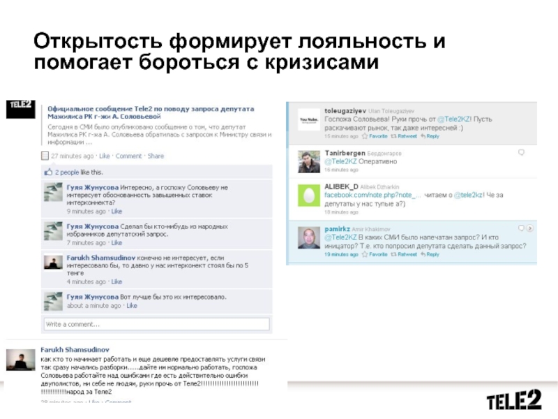This screenshot has height=419, width=558.
Task: Click @Tele2KZ mention in toleugaziyev's tweet
Action: 454,119
